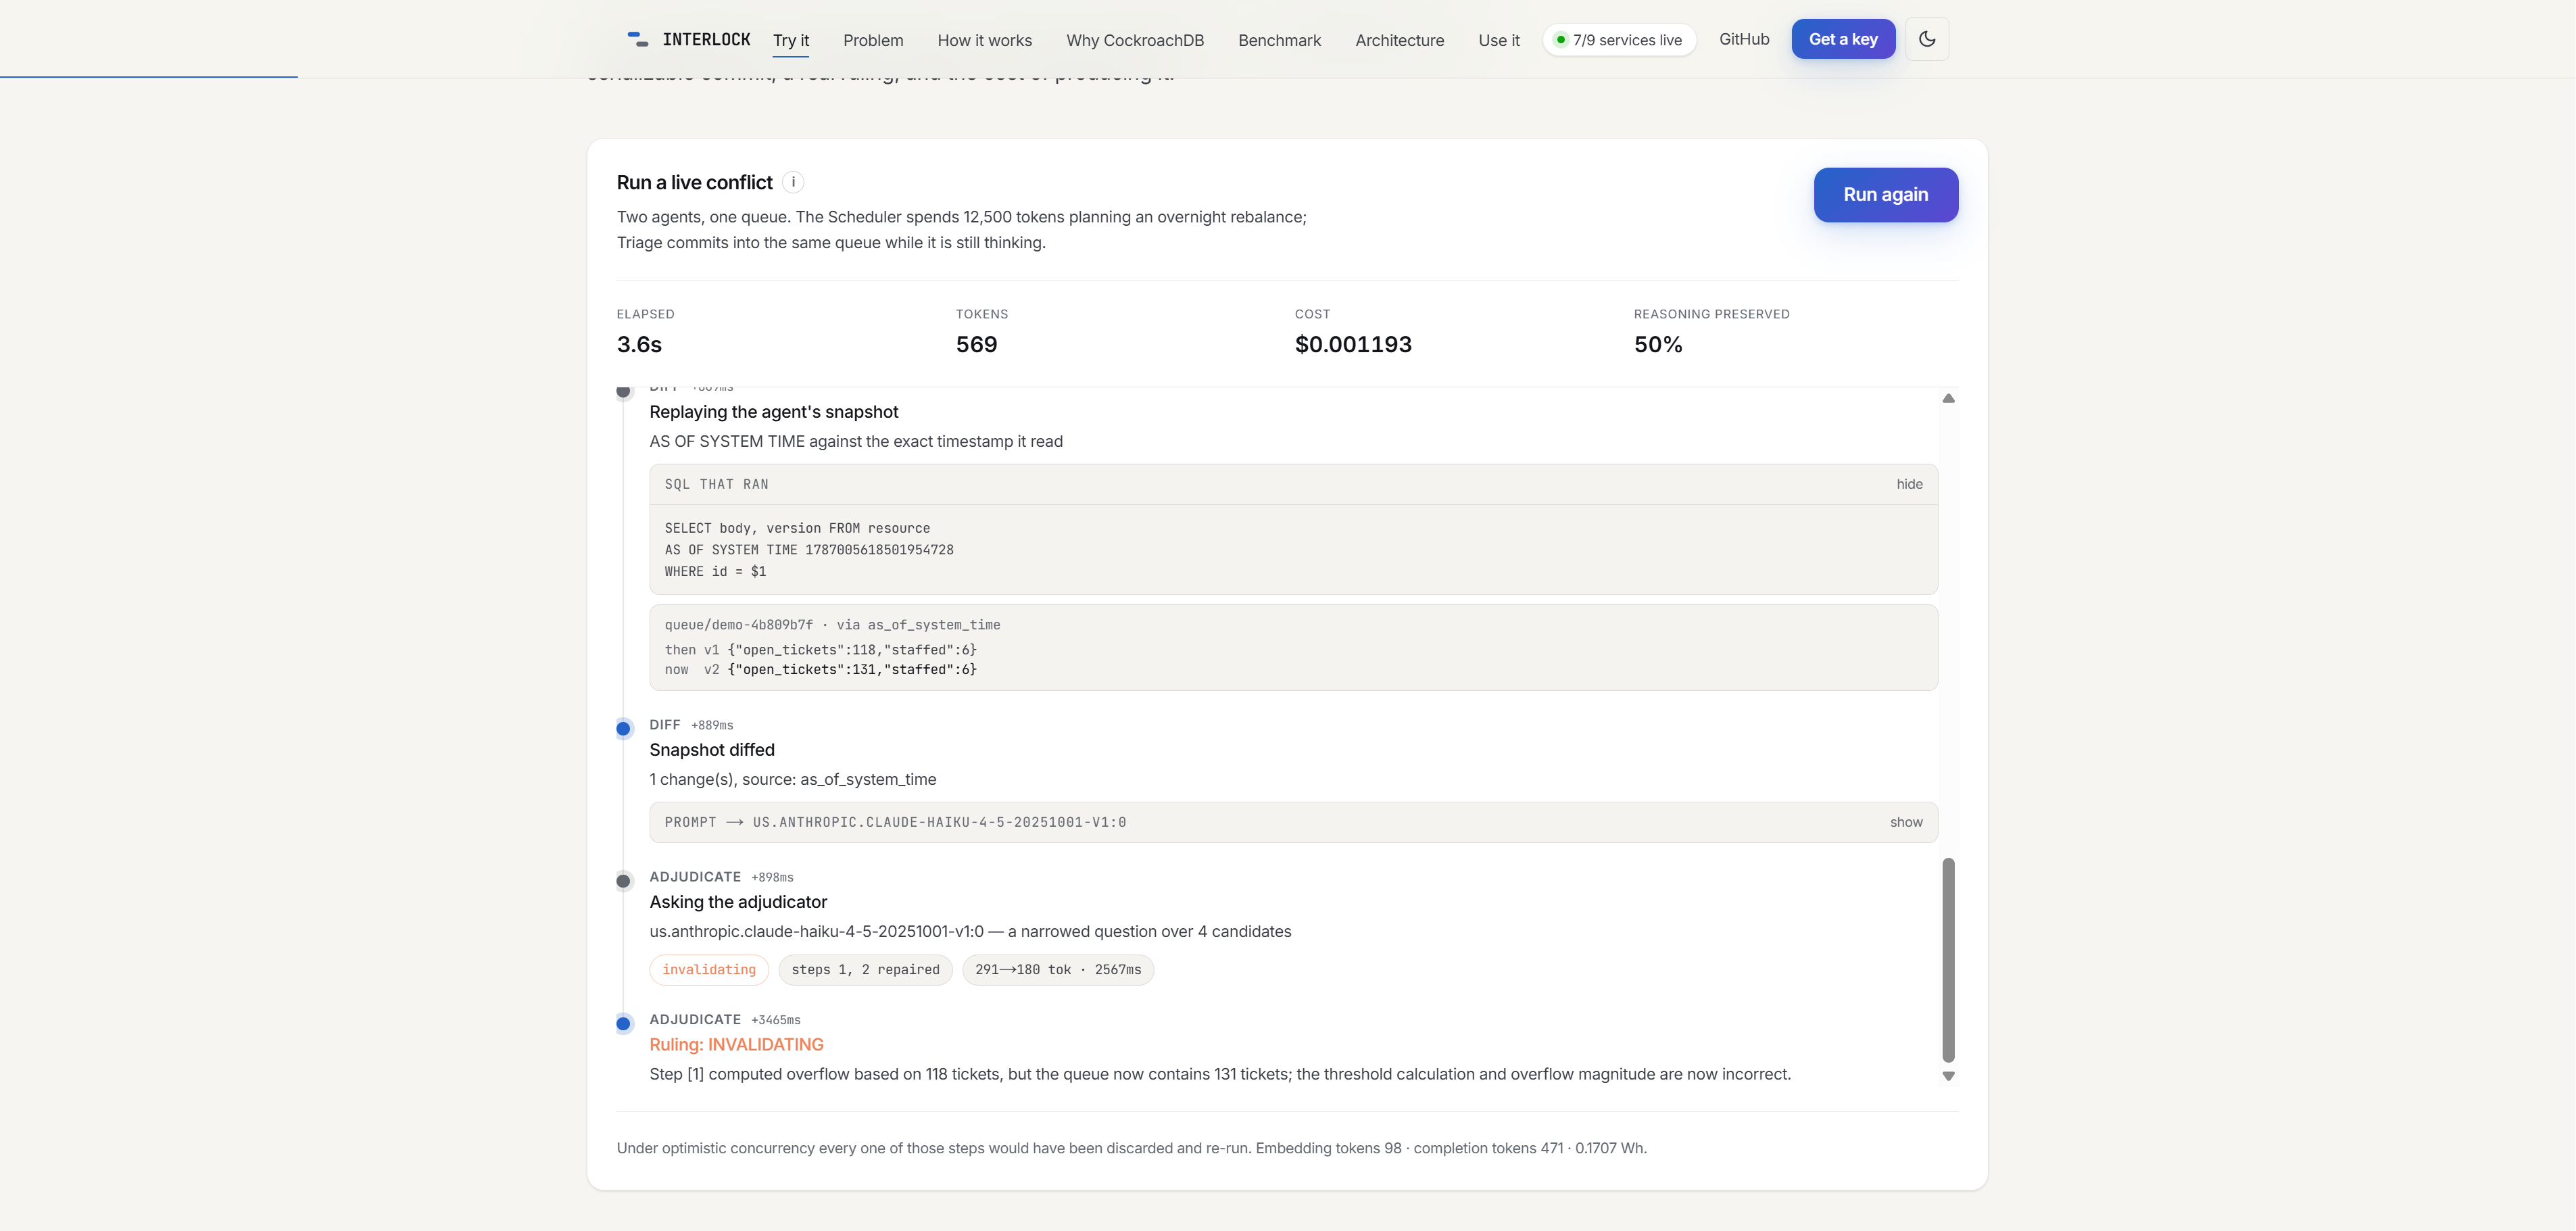This screenshot has width=2576, height=1231.
Task: Open the Try it nav tab
Action: [791, 40]
